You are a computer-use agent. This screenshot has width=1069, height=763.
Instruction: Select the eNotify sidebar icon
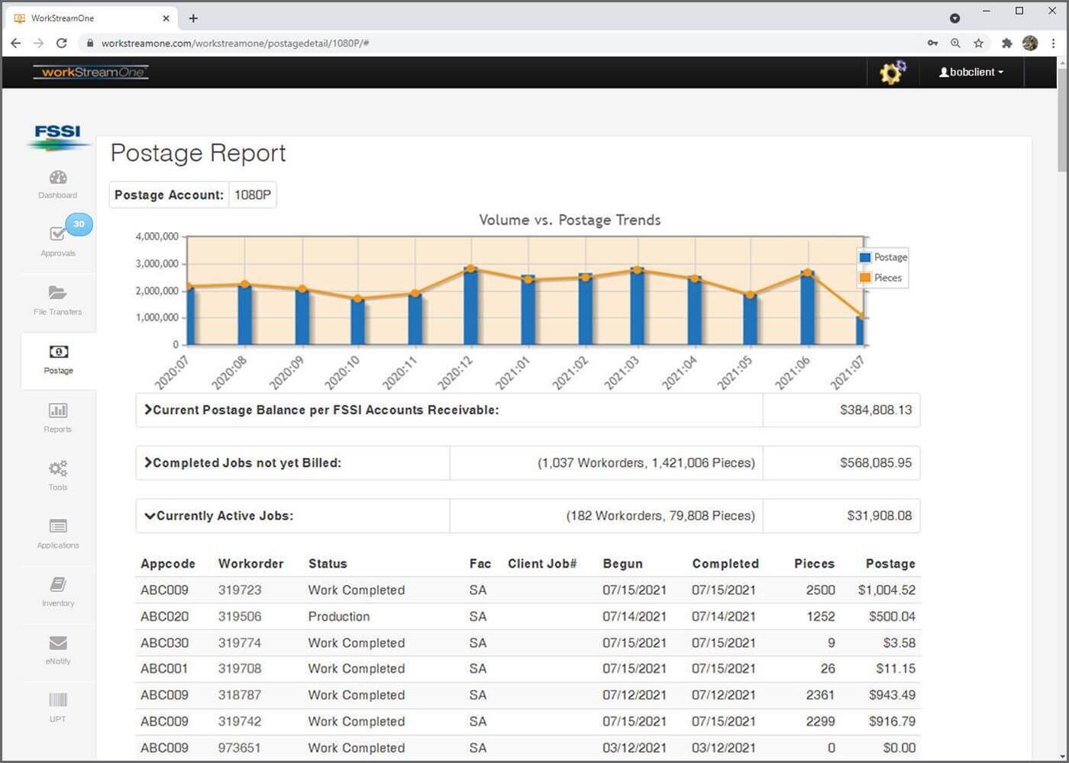tap(57, 649)
